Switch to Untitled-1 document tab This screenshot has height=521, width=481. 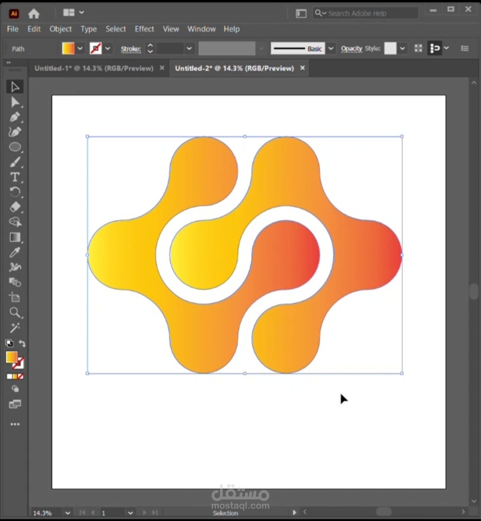pos(94,68)
